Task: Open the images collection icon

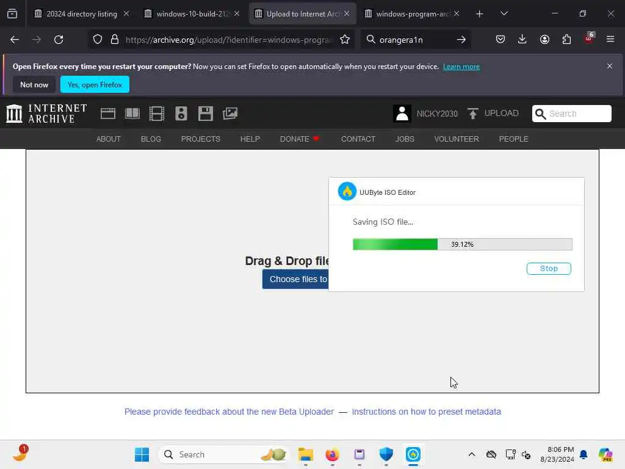Action: (230, 114)
